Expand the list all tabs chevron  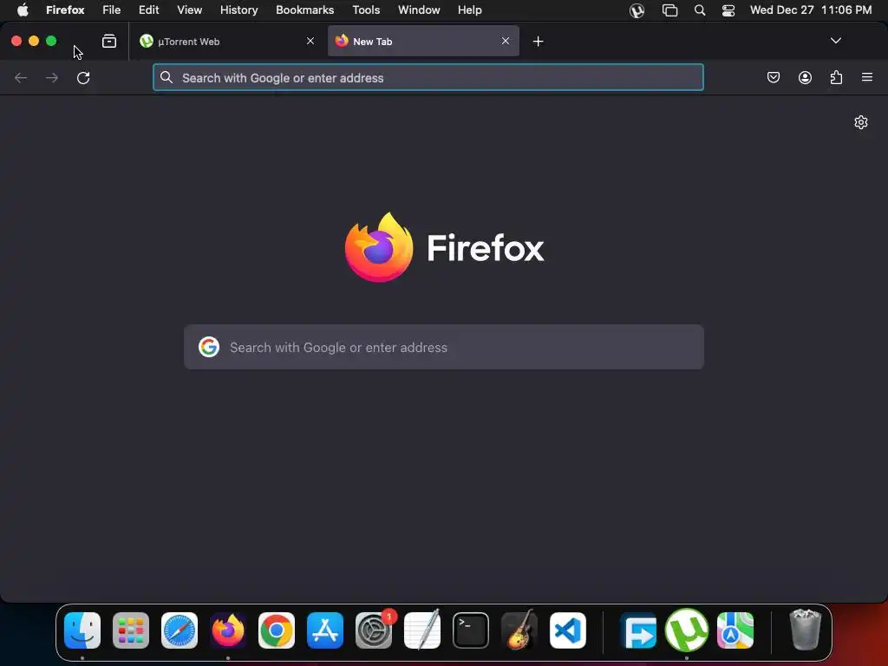[x=835, y=41]
